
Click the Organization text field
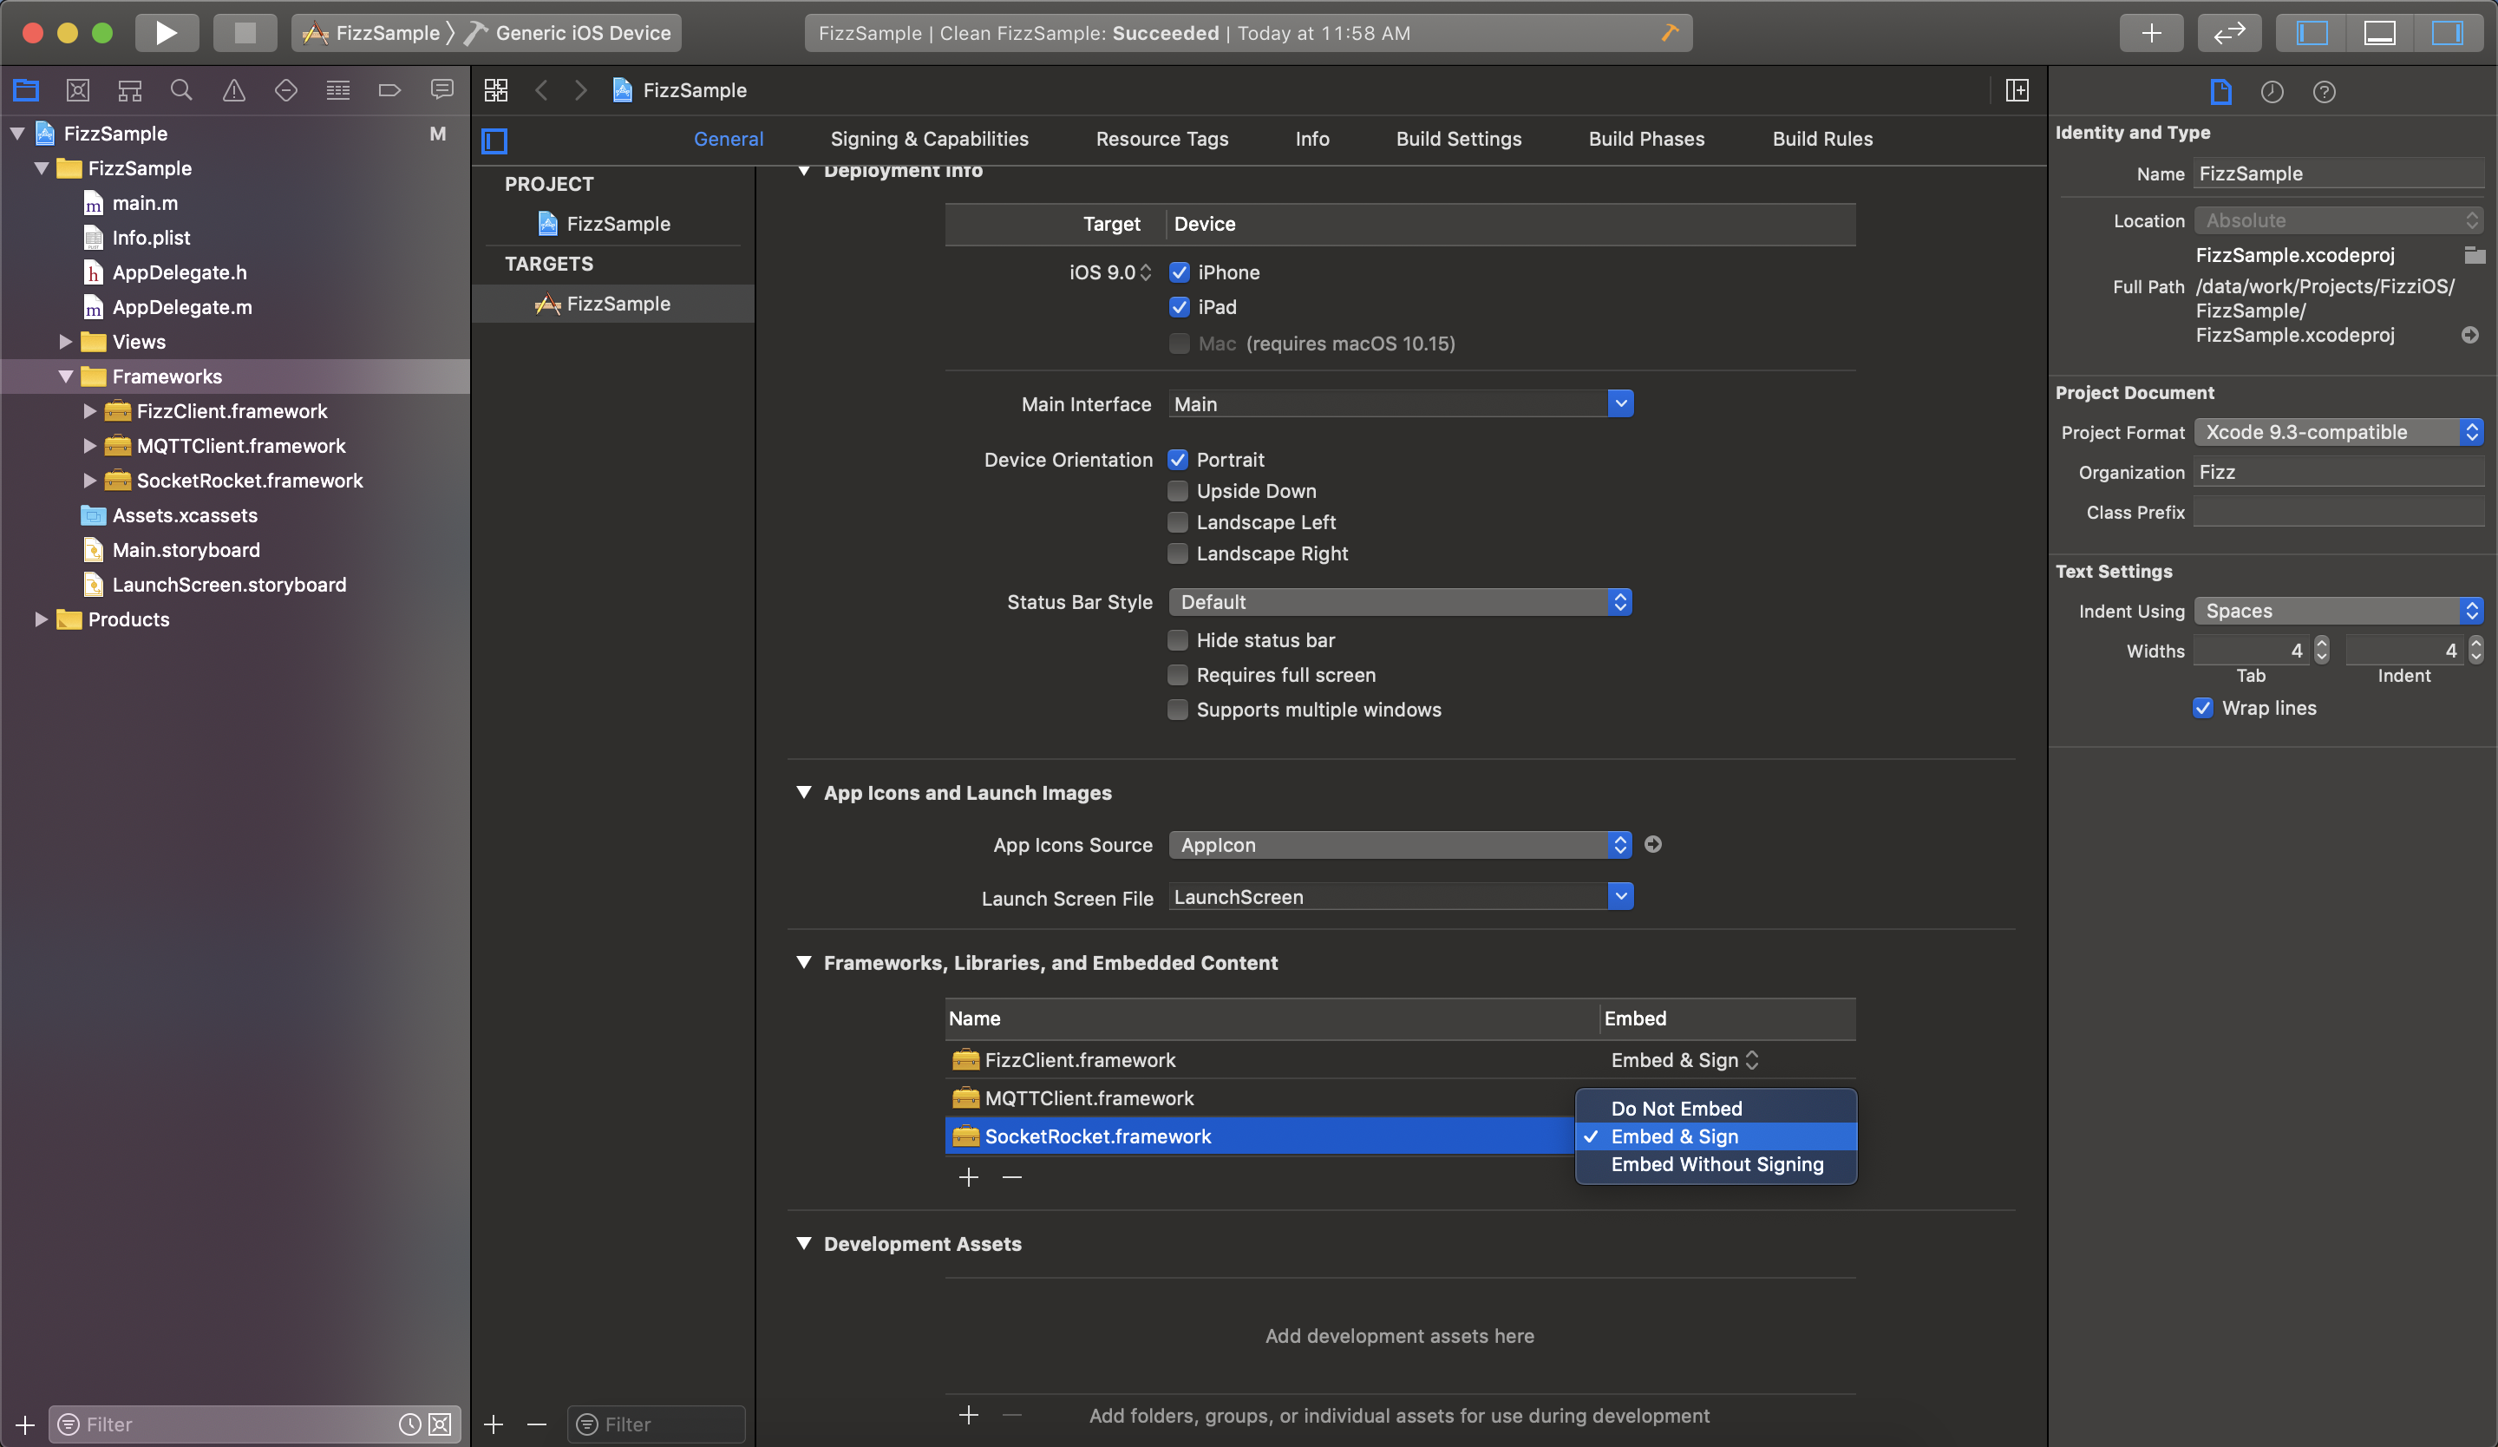(x=2338, y=473)
